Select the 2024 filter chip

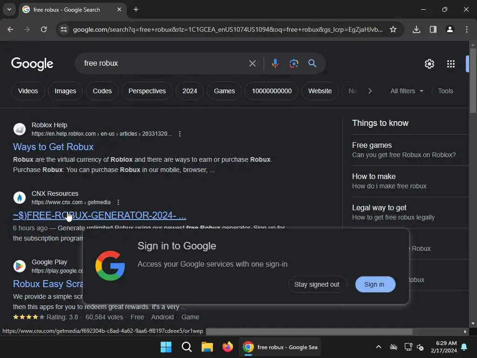pyautogui.click(x=190, y=91)
